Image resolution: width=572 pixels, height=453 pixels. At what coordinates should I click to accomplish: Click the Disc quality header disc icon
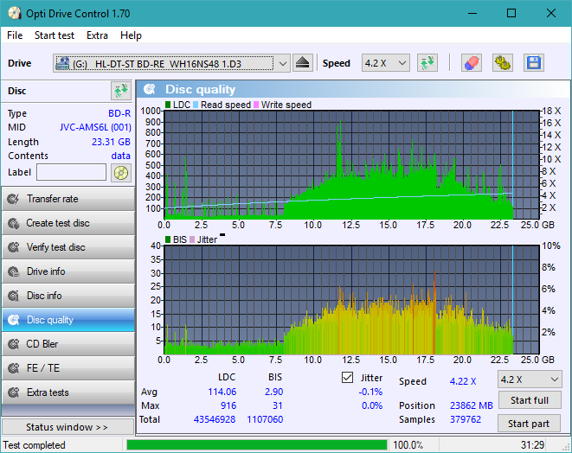(x=149, y=89)
